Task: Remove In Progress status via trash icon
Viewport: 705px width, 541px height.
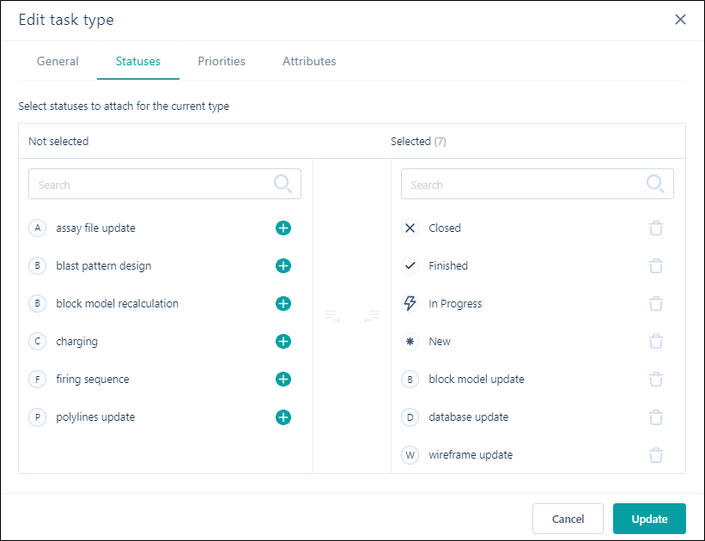Action: coord(656,303)
